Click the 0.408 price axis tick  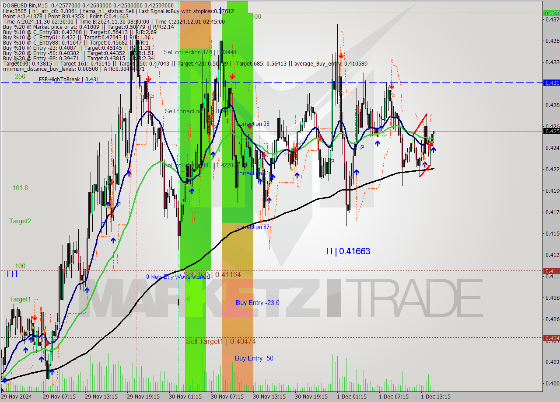[x=552, y=298]
